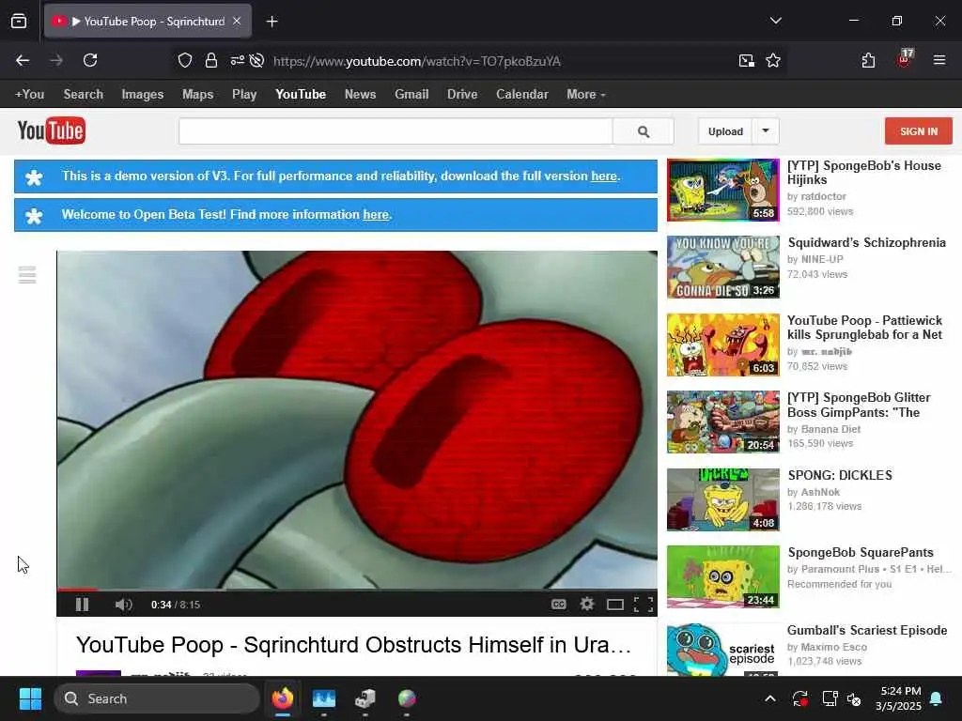962x721 pixels.
Task: Mute the video volume speaker icon
Action: [123, 605]
